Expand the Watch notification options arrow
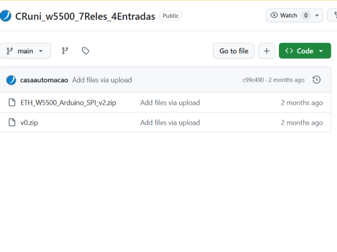Screen dimensions: 337x252 point(317,15)
